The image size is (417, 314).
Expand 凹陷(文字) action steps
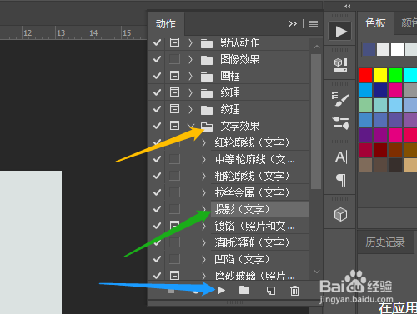[x=204, y=259]
